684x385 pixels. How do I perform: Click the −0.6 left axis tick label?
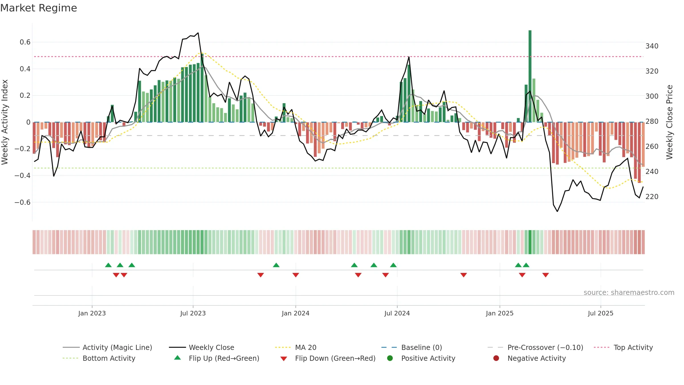pos(23,202)
